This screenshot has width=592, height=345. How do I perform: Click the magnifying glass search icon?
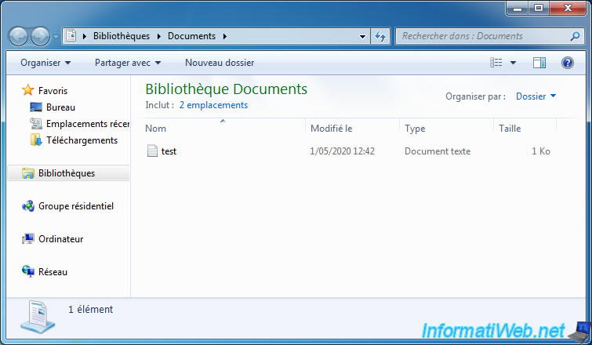pos(575,36)
